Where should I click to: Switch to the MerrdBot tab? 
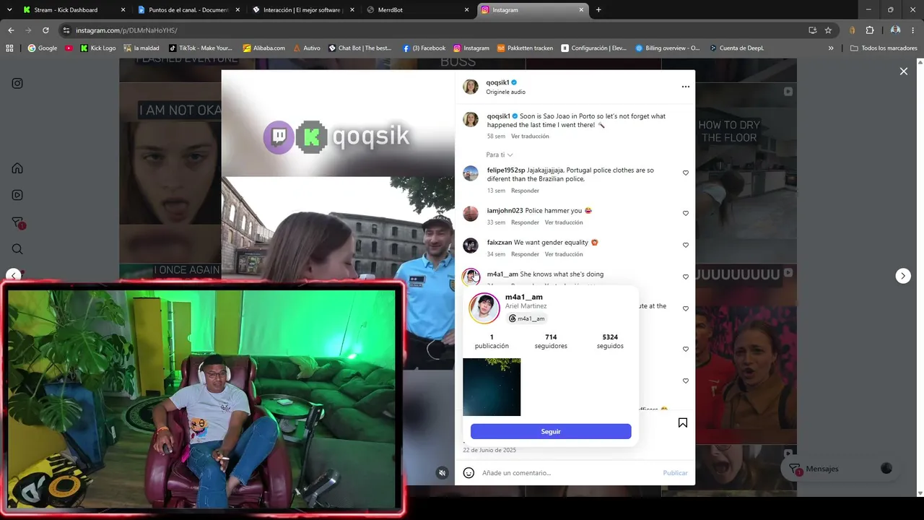pos(418,10)
